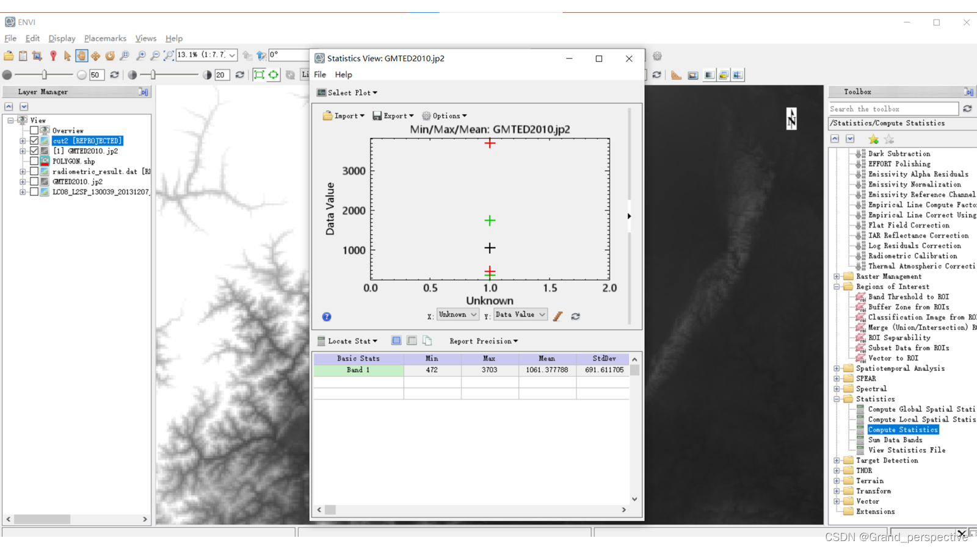
Task: Expand the Raster Management toolbox folder
Action: point(837,276)
